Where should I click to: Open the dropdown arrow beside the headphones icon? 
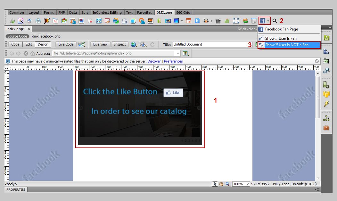click(211, 21)
